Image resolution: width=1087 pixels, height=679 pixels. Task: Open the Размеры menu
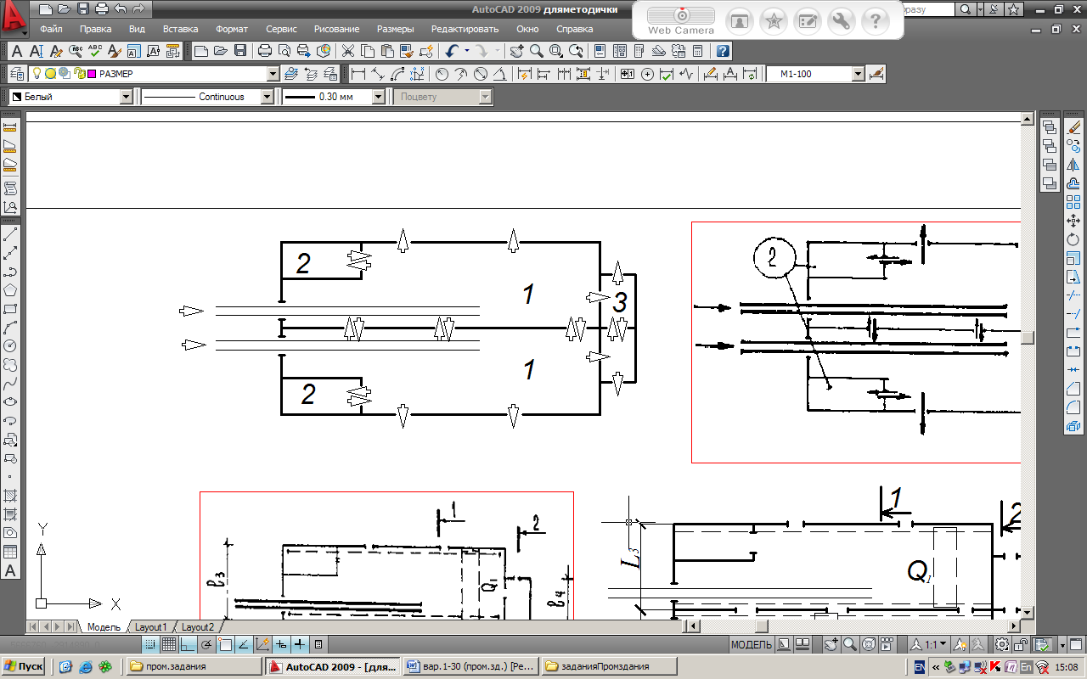(x=396, y=29)
